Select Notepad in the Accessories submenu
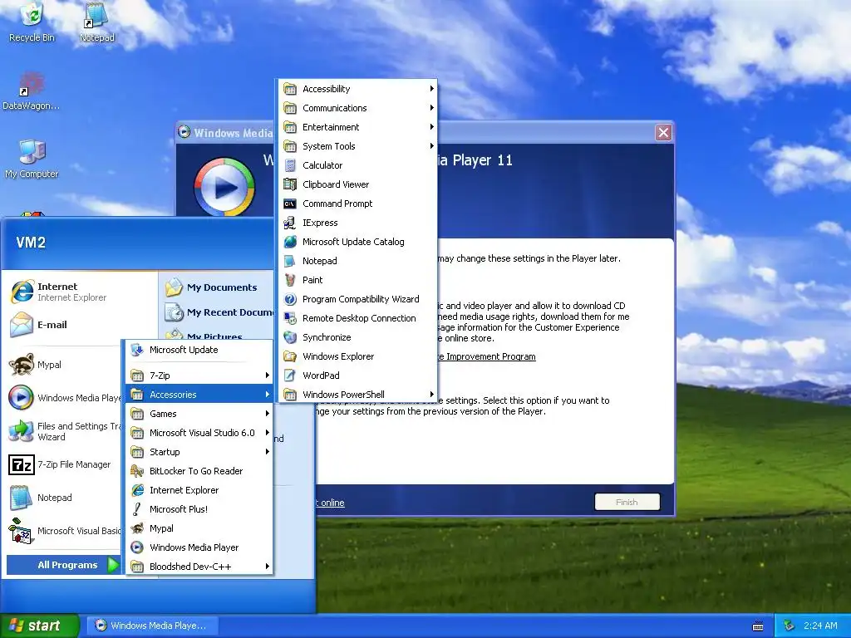The image size is (851, 638). tap(358, 261)
